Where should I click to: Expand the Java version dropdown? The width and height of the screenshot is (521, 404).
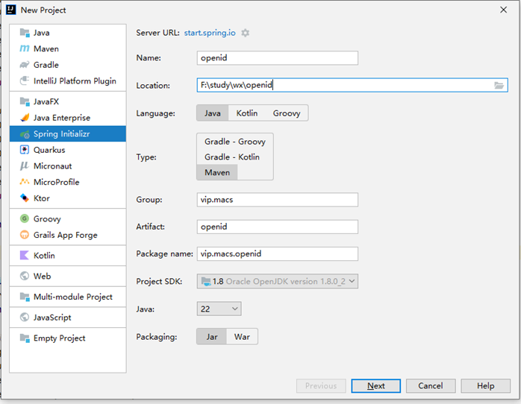[219, 309]
